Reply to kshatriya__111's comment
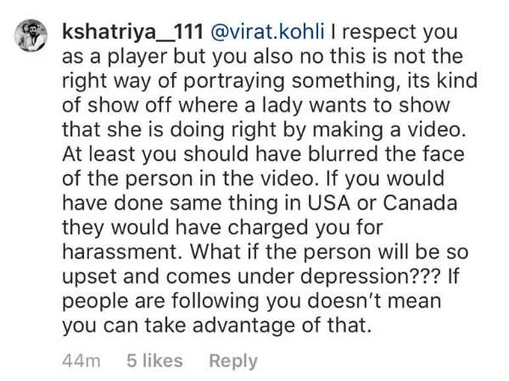509x381 pixels. [233, 361]
